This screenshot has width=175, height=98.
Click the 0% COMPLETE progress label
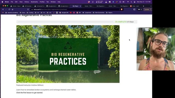click(x=121, y=22)
